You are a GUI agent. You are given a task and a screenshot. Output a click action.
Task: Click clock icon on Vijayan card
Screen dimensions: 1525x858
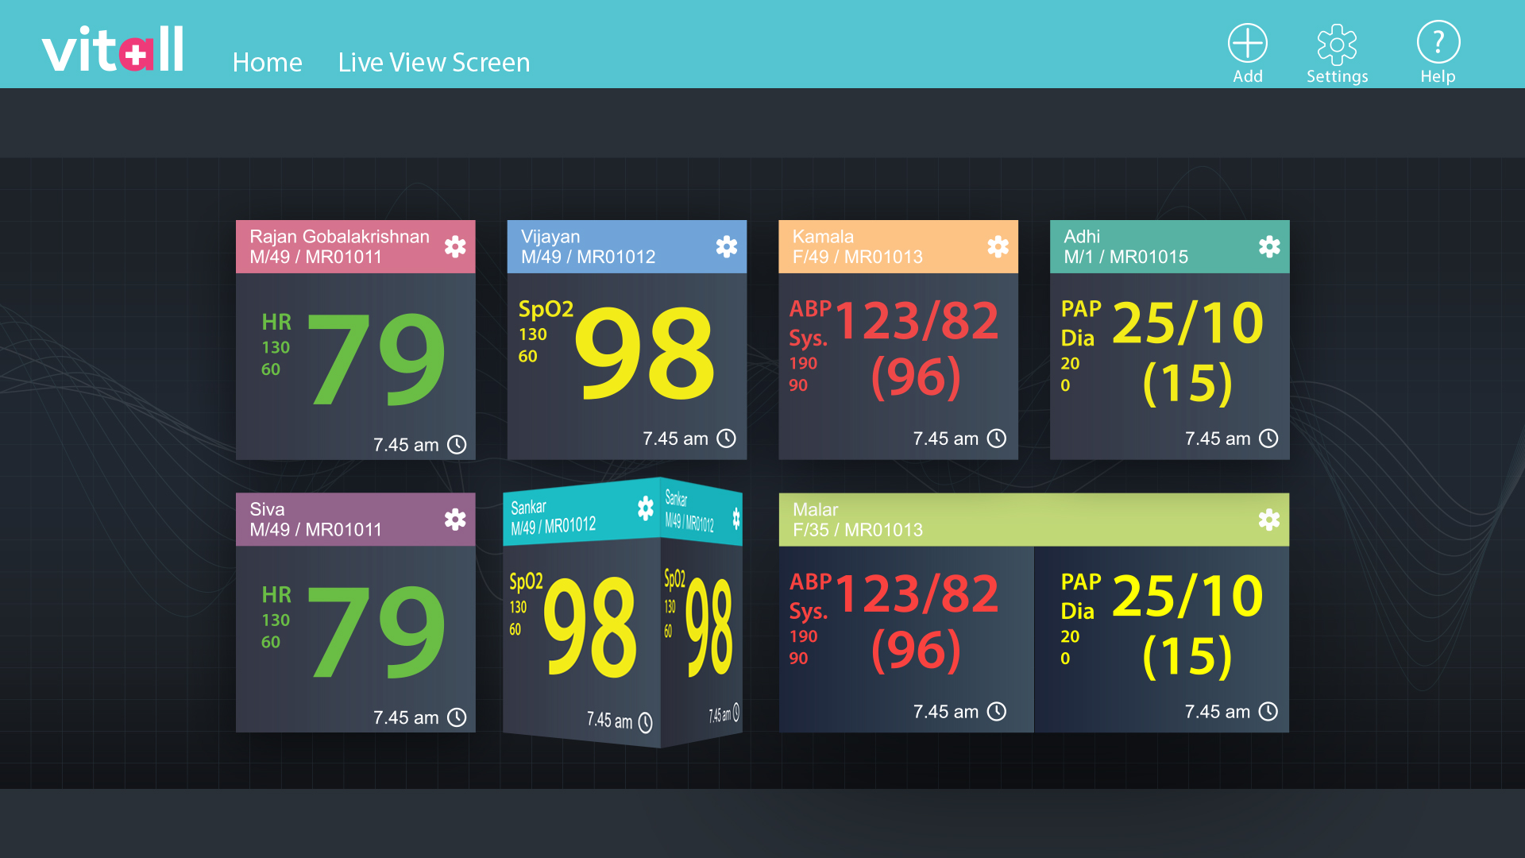726,439
